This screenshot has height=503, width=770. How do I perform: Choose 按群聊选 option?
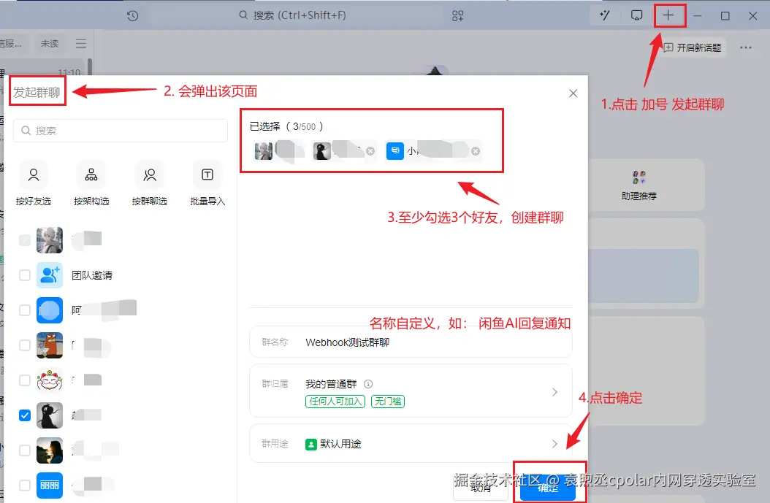click(x=149, y=183)
